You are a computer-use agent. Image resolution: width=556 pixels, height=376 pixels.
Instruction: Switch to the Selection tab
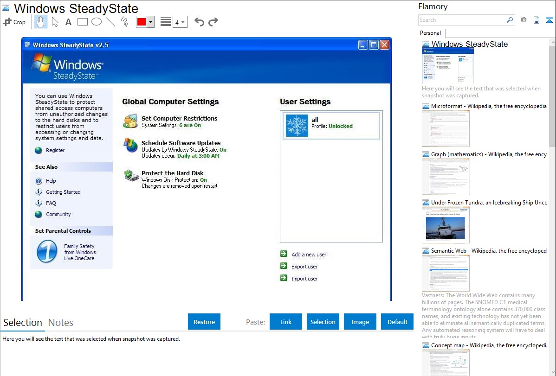23,323
